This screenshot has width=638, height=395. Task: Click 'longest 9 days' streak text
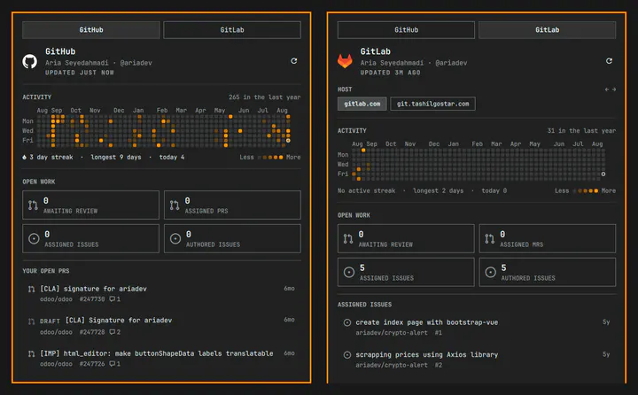(x=116, y=157)
